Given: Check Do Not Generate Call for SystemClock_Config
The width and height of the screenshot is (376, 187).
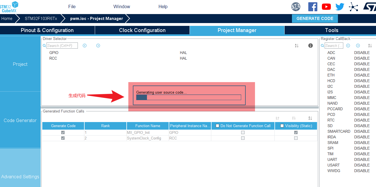Looking at the screenshot, I should pos(243,138).
